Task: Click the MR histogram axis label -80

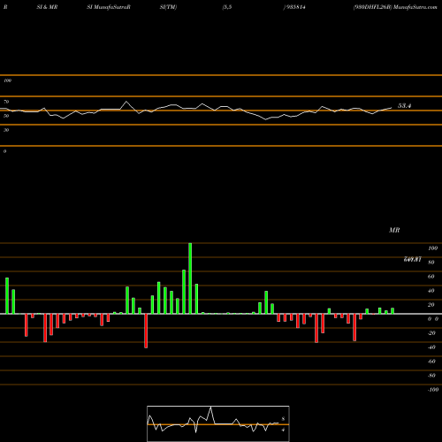Action: click(431, 376)
